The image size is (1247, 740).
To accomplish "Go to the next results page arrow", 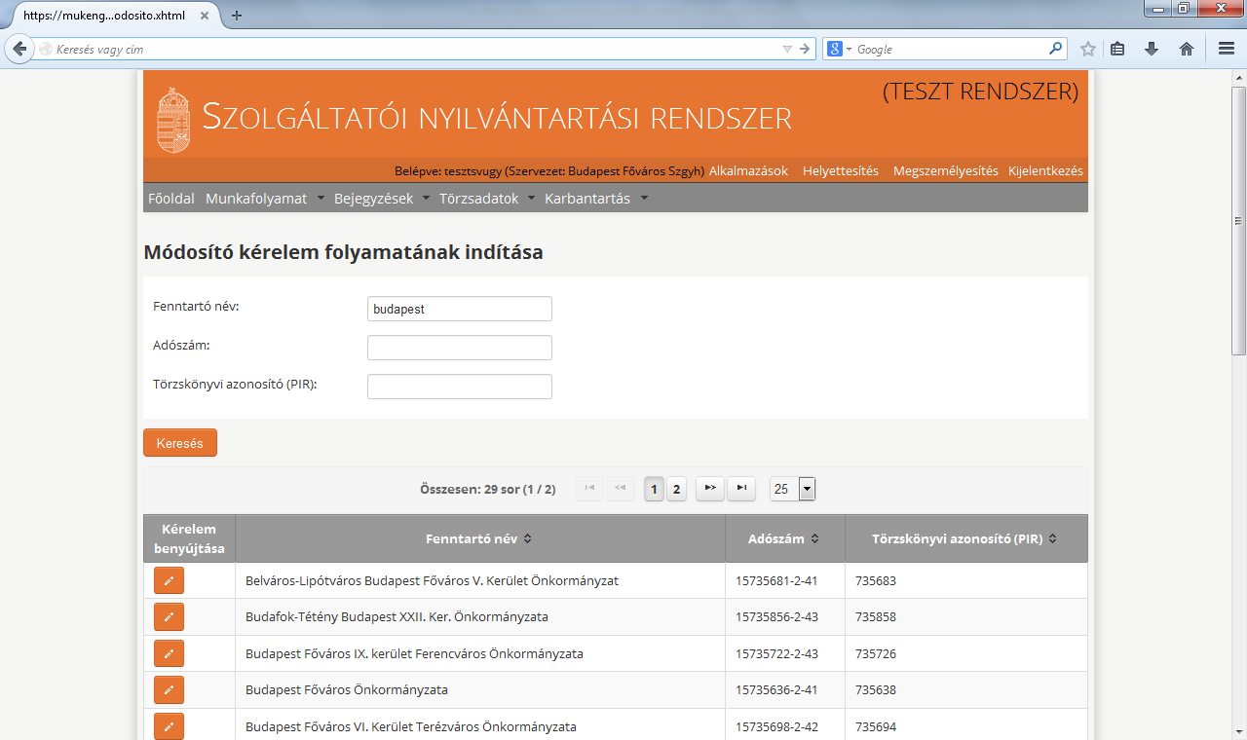I will click(710, 489).
